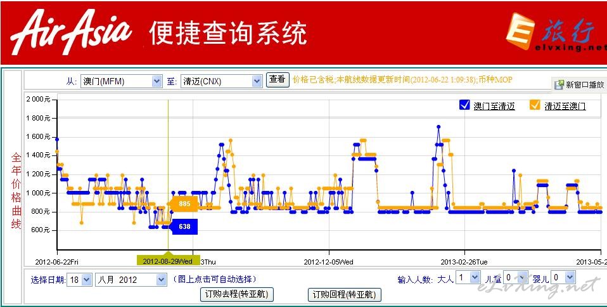Open the day dropdown showing 18

tap(79, 280)
